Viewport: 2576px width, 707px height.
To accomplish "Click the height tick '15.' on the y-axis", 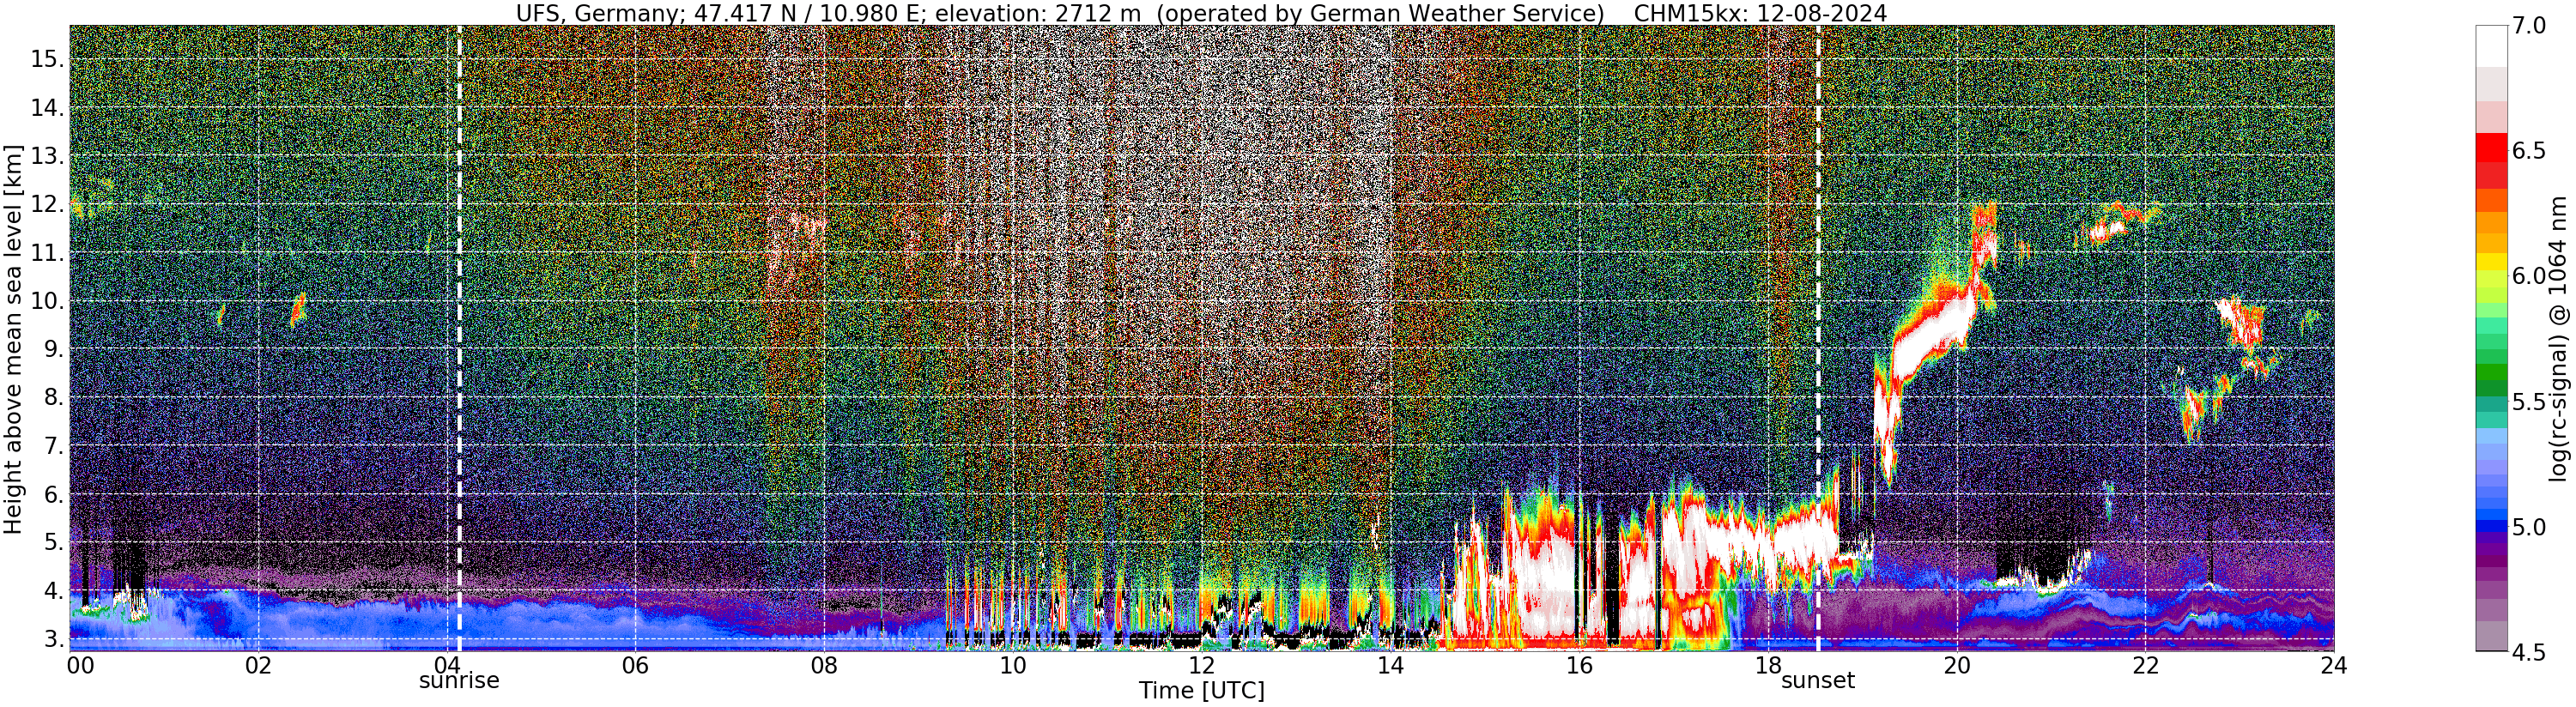I will point(47,60).
